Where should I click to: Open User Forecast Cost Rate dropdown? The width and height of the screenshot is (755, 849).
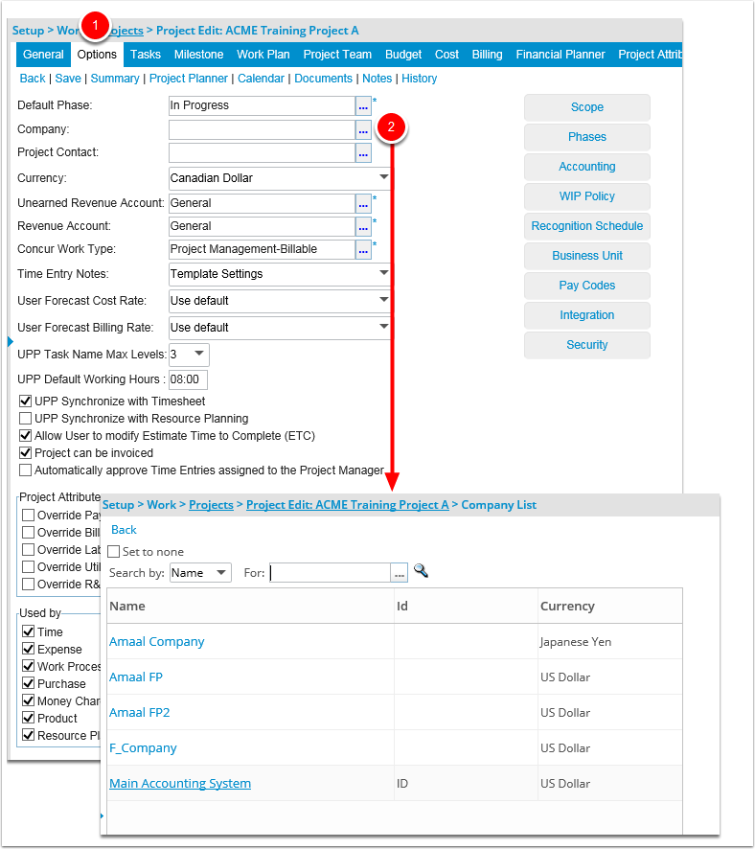(383, 299)
